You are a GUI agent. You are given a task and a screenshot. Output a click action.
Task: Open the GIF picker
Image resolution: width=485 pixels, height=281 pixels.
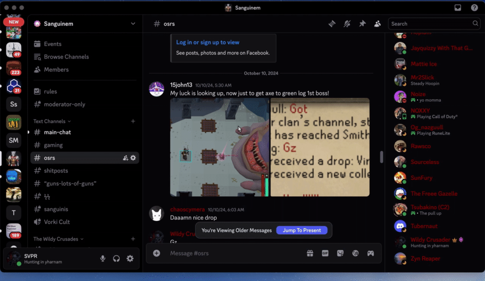click(325, 253)
